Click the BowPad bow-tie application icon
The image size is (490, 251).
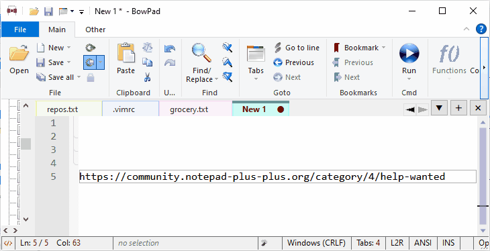12,11
